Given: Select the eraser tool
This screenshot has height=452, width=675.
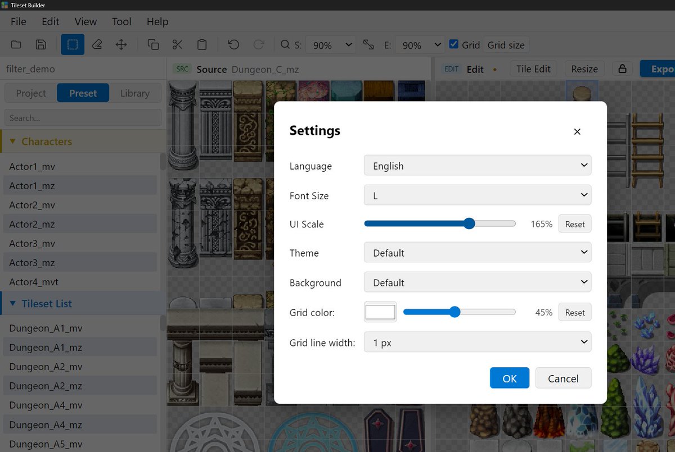Looking at the screenshot, I should 97,45.
